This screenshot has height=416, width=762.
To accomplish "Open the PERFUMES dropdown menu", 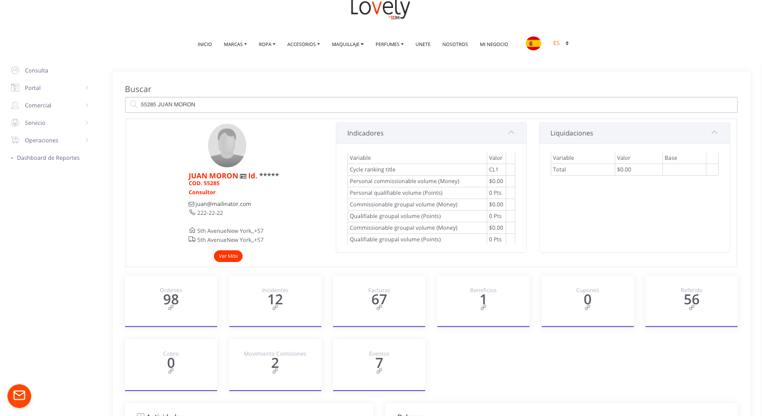I will tap(389, 44).
